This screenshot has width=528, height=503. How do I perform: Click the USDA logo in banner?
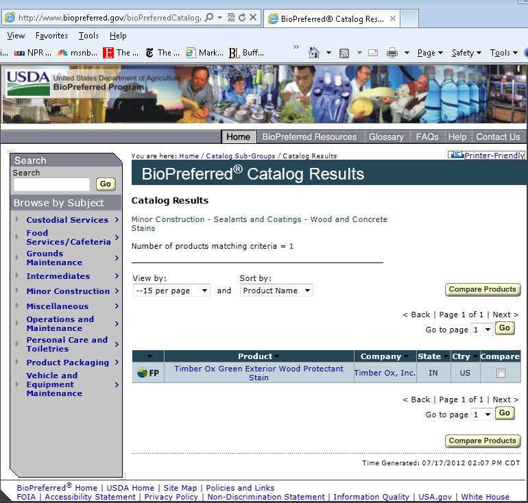(x=28, y=83)
